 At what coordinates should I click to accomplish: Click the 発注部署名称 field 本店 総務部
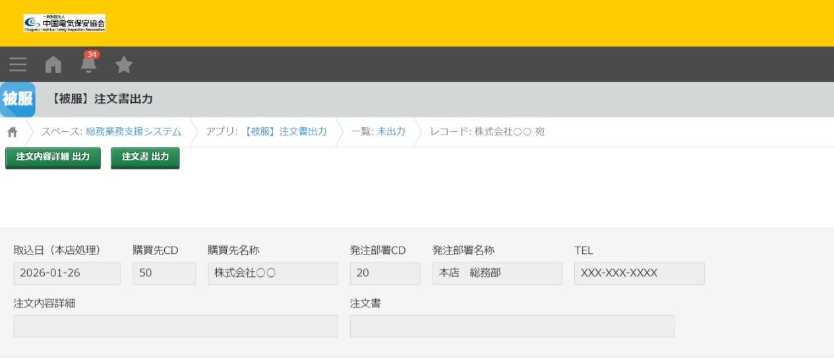tap(497, 274)
